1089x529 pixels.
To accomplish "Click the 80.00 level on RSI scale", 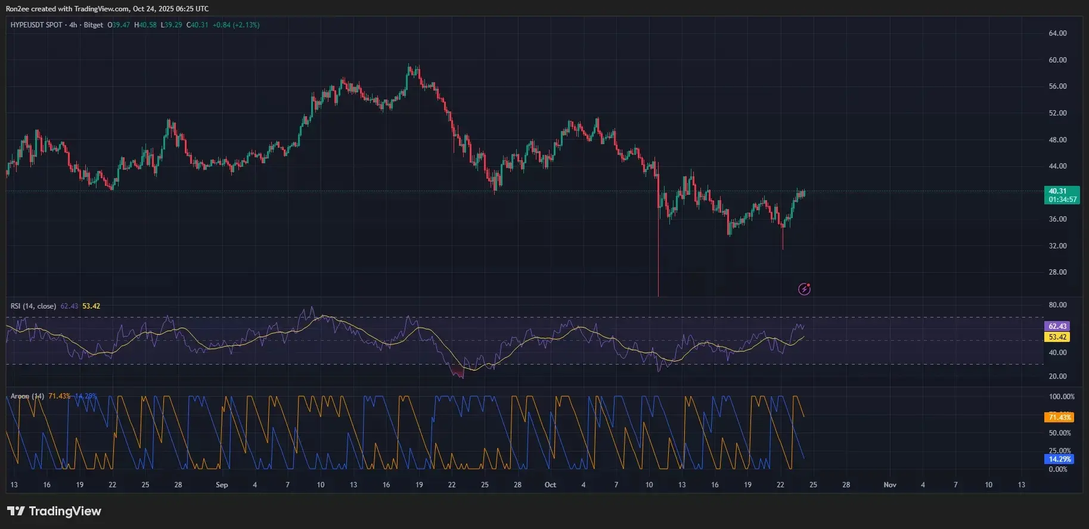I will 1057,305.
